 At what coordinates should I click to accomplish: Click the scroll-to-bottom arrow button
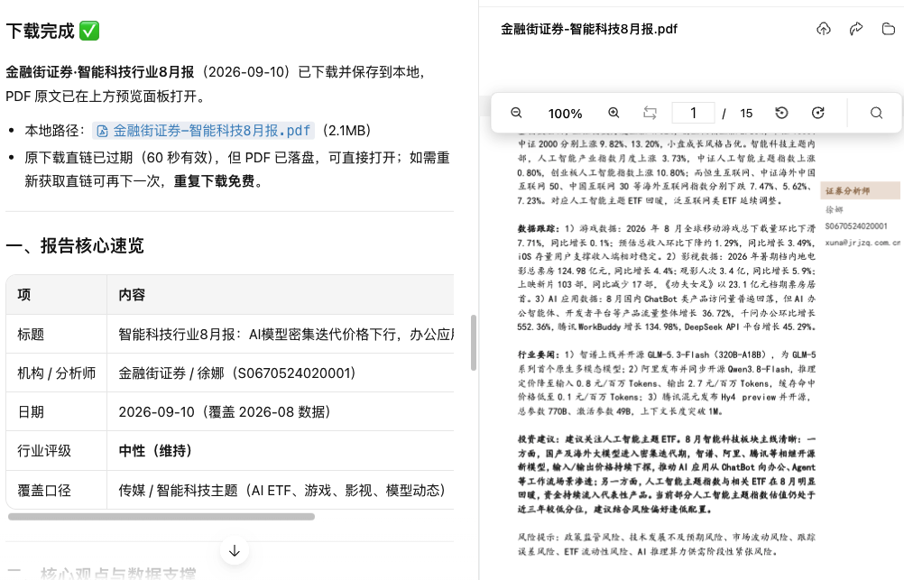(x=234, y=550)
